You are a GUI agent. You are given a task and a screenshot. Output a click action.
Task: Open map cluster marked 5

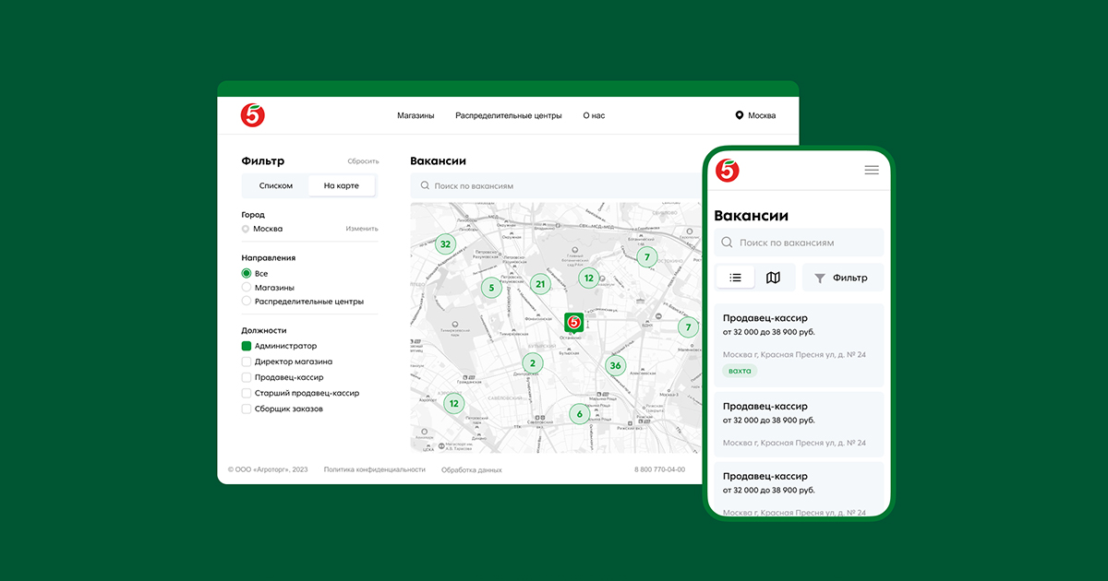[x=491, y=288]
